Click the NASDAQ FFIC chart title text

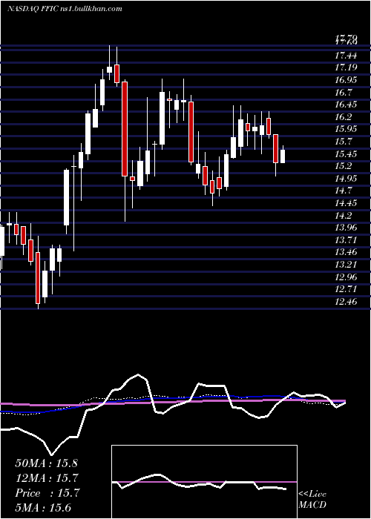[65, 9]
